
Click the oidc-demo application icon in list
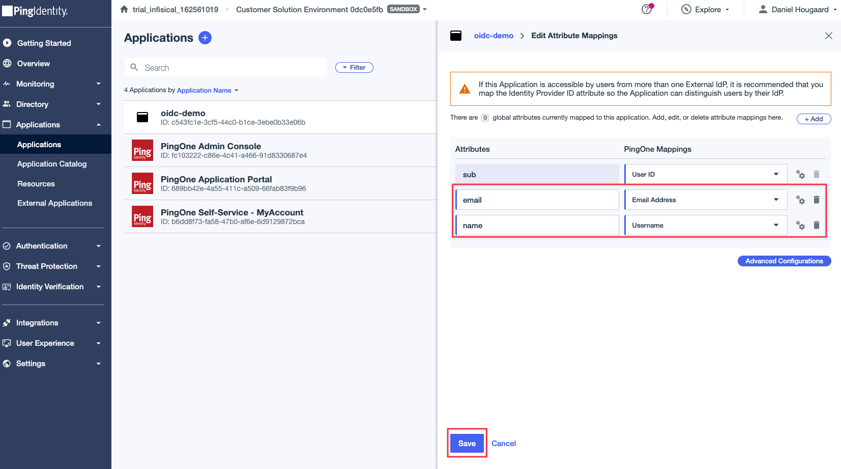tap(142, 117)
